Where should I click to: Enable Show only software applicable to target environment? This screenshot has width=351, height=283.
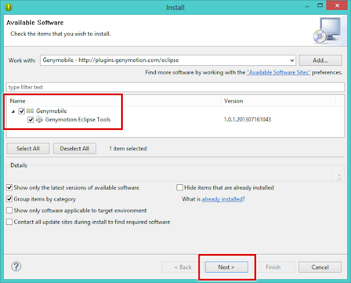(x=9, y=210)
